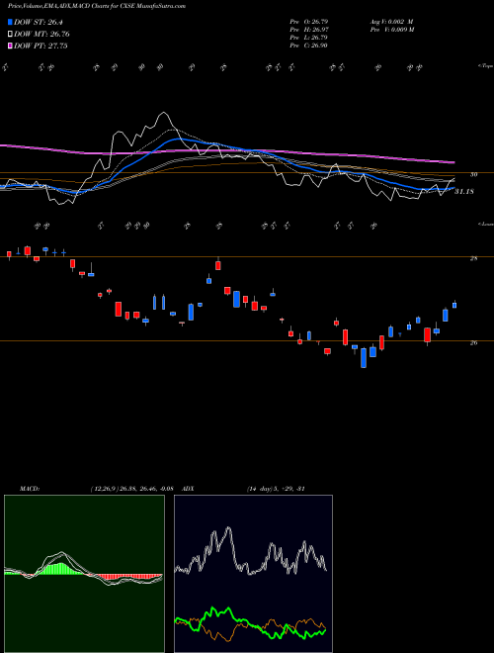494x653 pixels.
Task: Click the 'MACD:' panel heading
Action: pos(29,489)
